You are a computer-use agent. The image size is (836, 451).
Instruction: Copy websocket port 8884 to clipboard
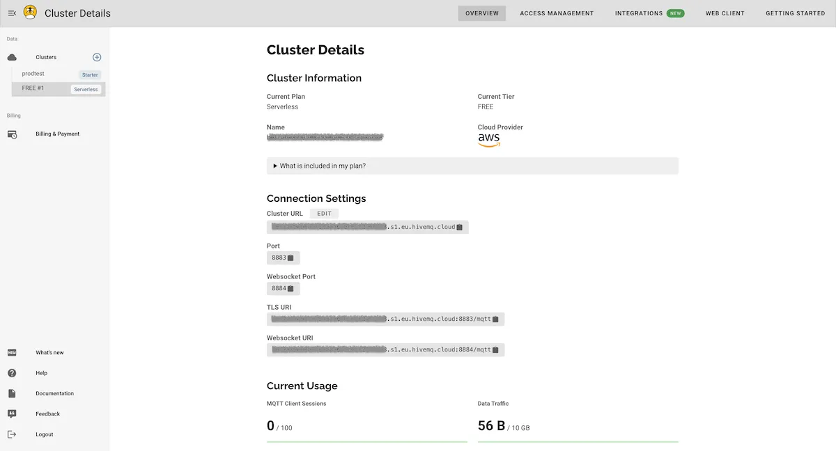point(291,289)
